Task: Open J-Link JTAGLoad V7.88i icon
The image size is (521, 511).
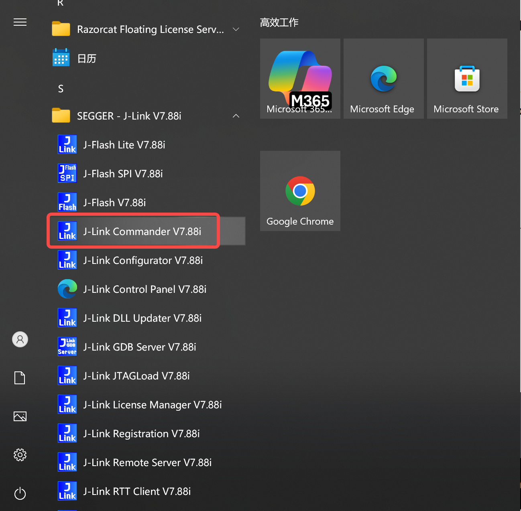Action: 67,375
